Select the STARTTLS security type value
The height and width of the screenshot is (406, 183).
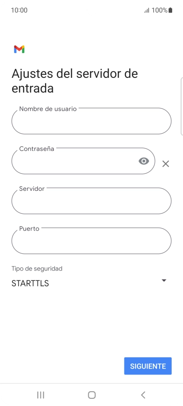30,283
